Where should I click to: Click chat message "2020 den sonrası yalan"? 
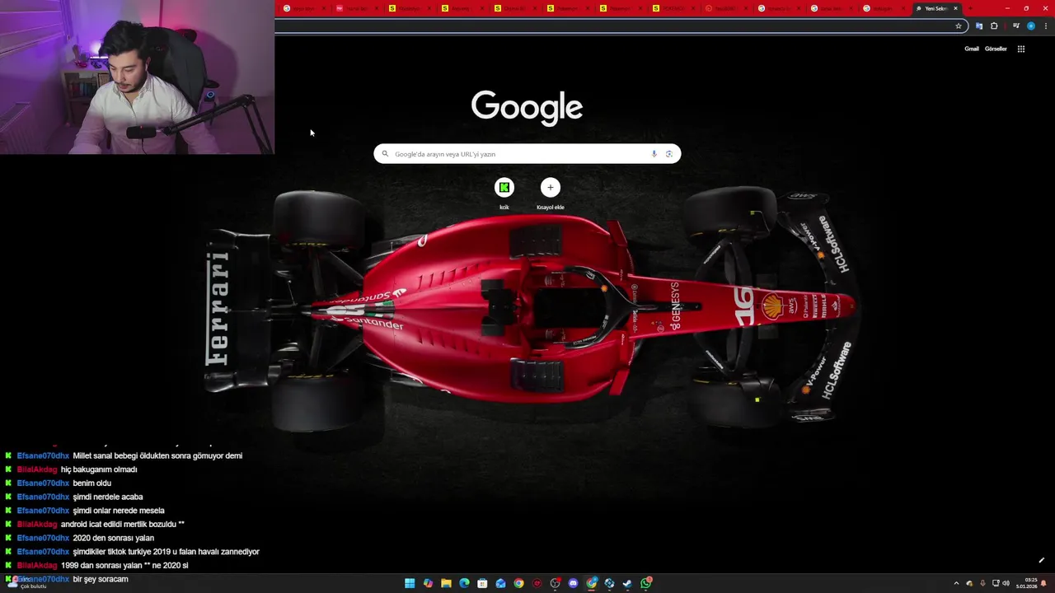point(113,538)
